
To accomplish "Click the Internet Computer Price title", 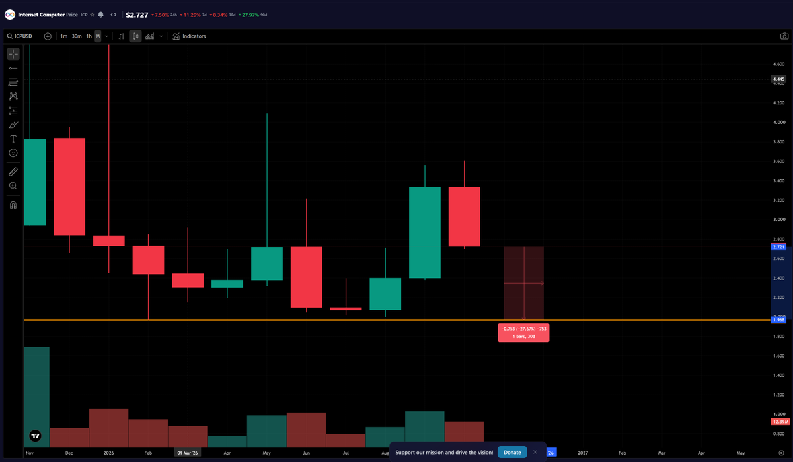I will pyautogui.click(x=48, y=15).
